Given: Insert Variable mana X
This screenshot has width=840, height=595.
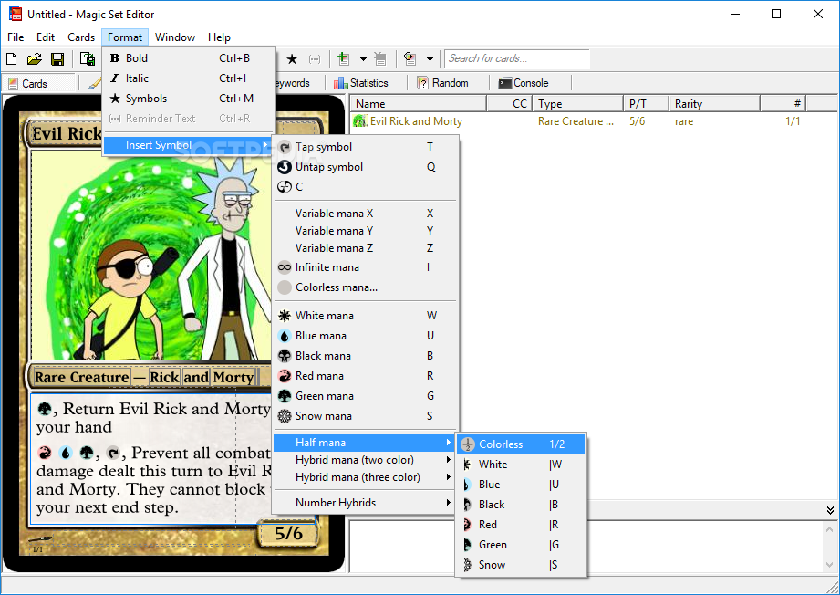Looking at the screenshot, I should 366,214.
